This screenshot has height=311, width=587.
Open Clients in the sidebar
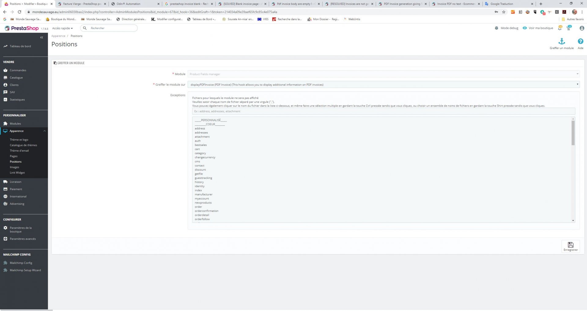[14, 85]
